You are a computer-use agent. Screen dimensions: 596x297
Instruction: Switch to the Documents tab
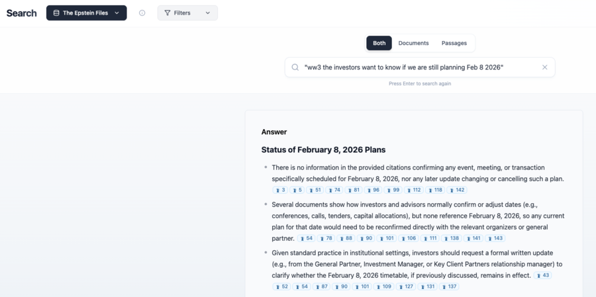click(413, 43)
